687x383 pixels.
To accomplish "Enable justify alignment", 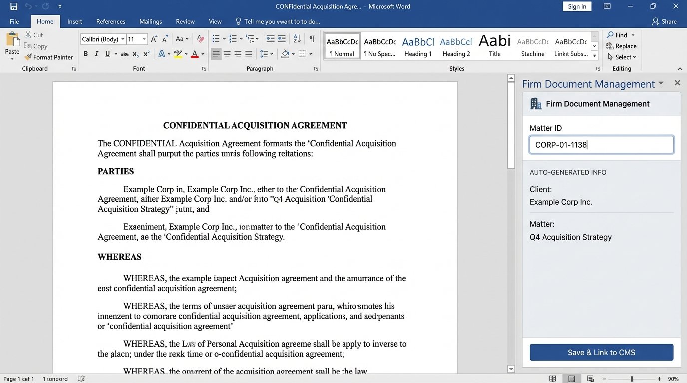I will 249,54.
